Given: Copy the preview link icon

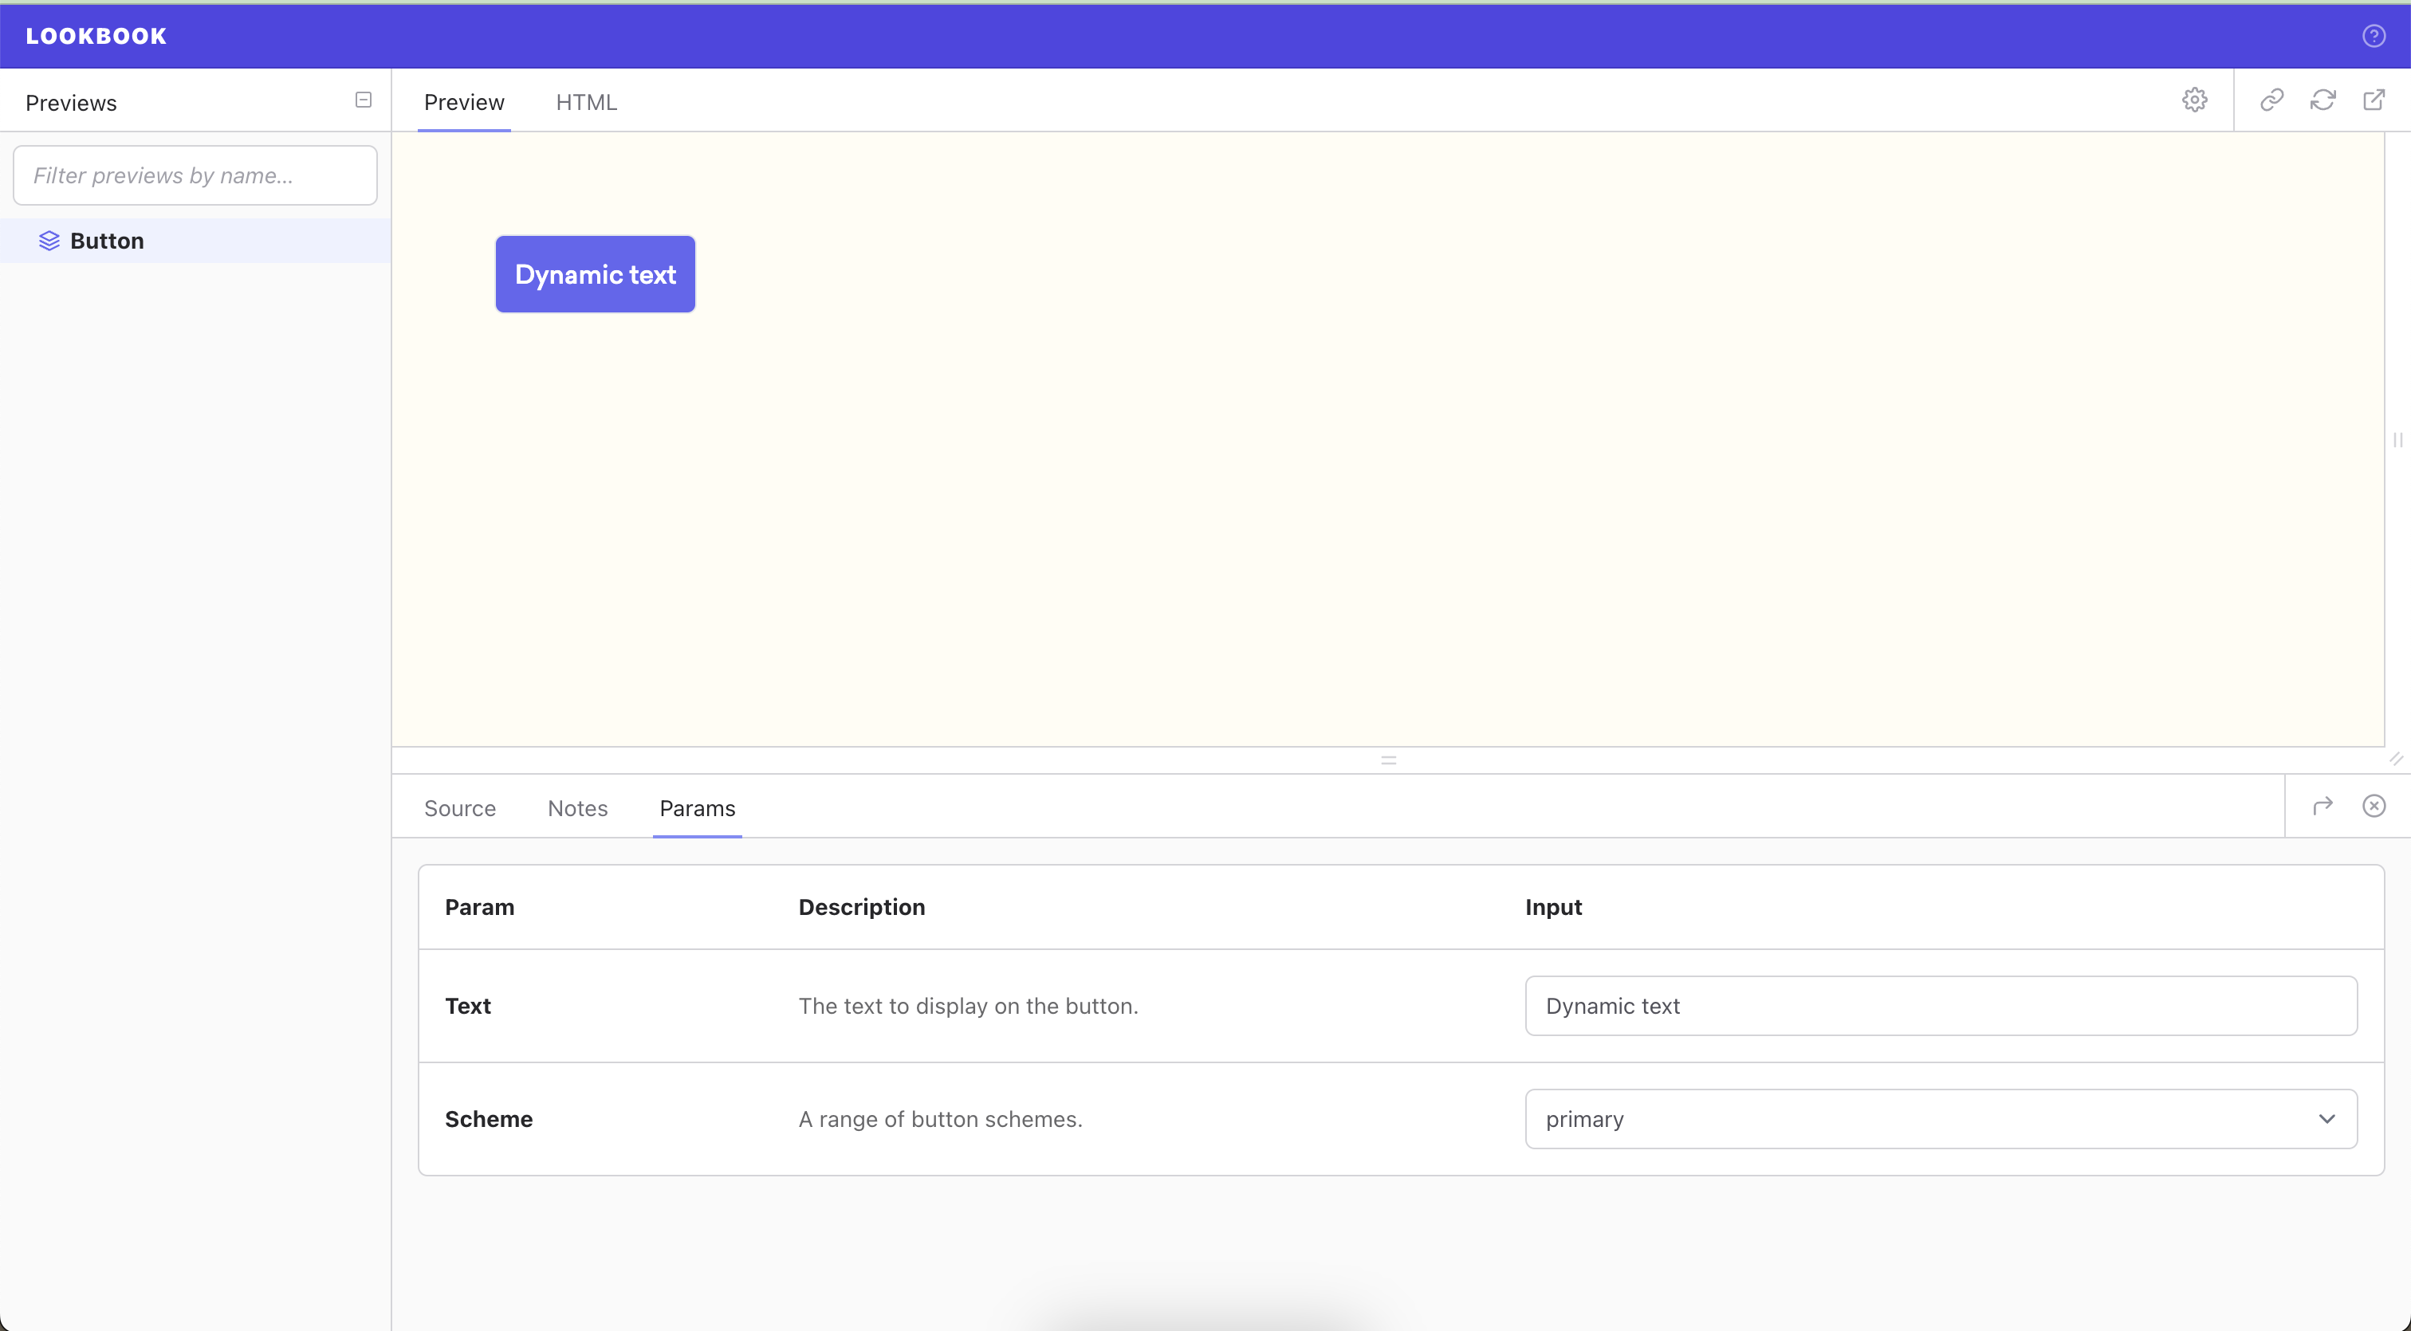Looking at the screenshot, I should coord(2271,100).
